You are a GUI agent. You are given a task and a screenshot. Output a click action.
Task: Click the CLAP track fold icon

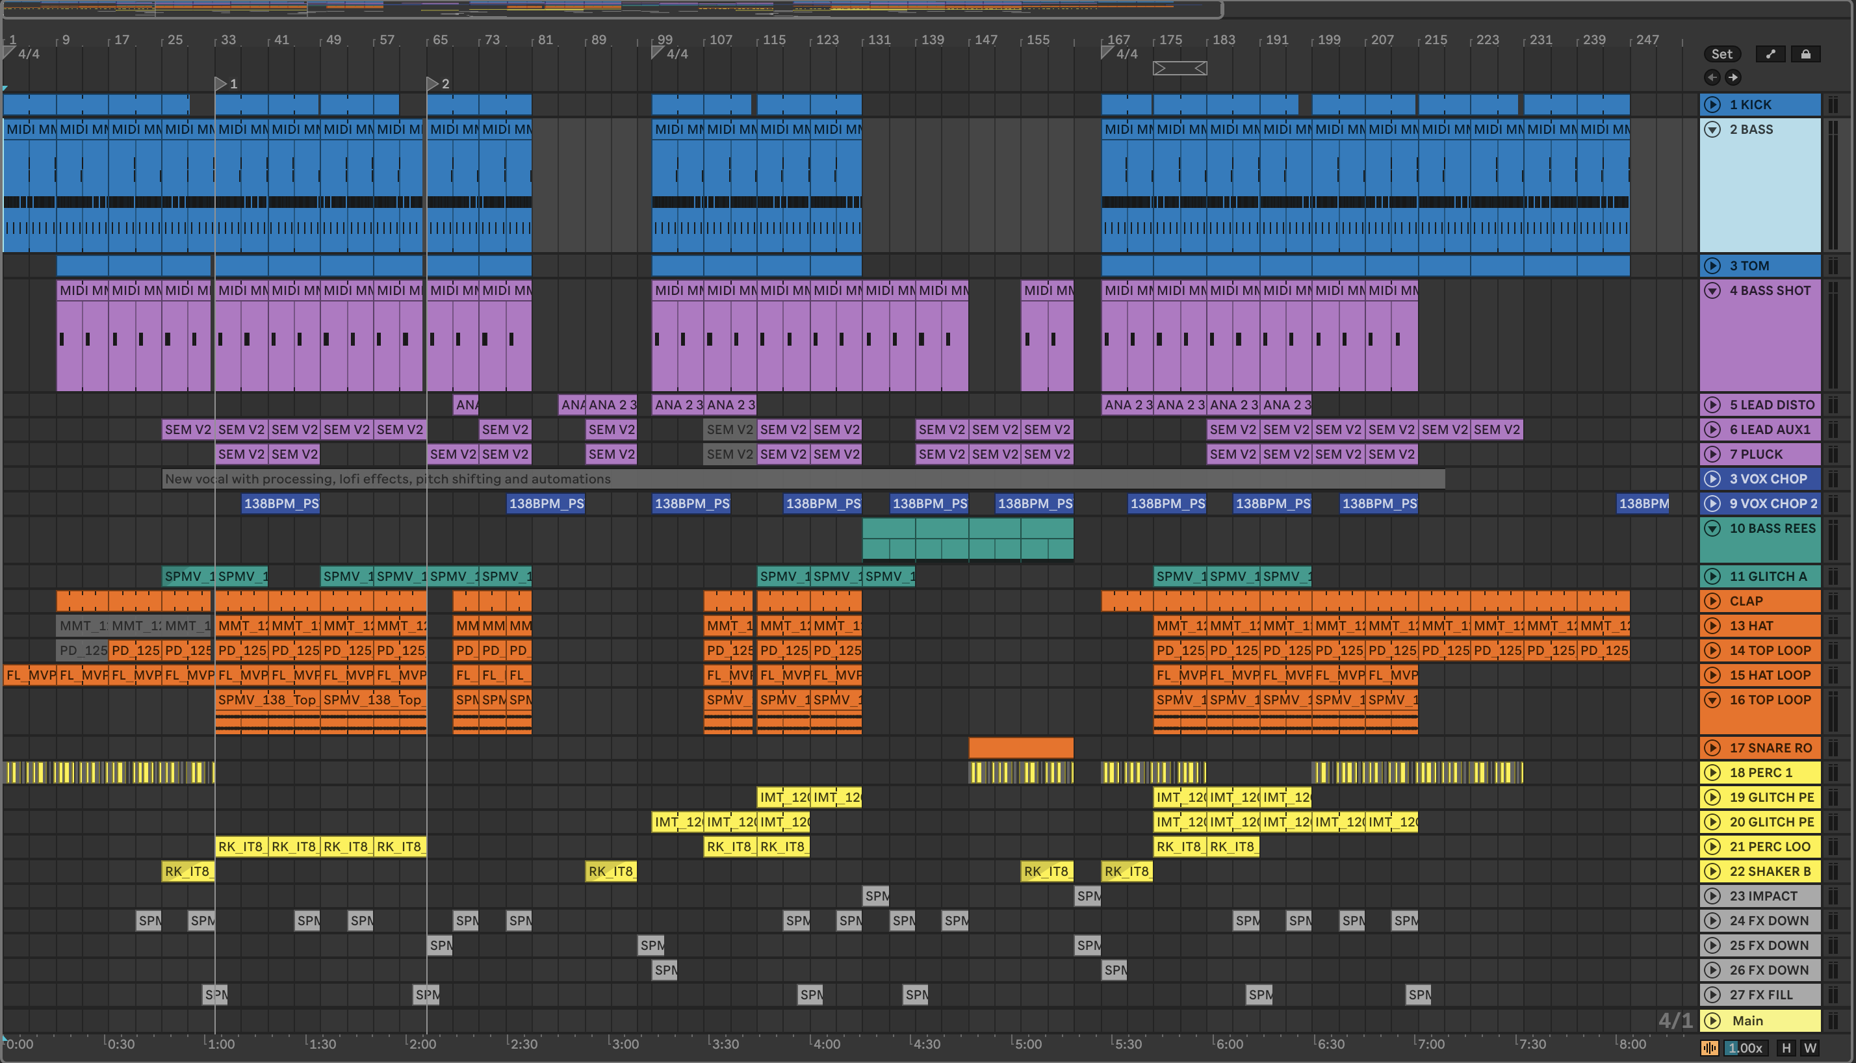tap(1712, 602)
